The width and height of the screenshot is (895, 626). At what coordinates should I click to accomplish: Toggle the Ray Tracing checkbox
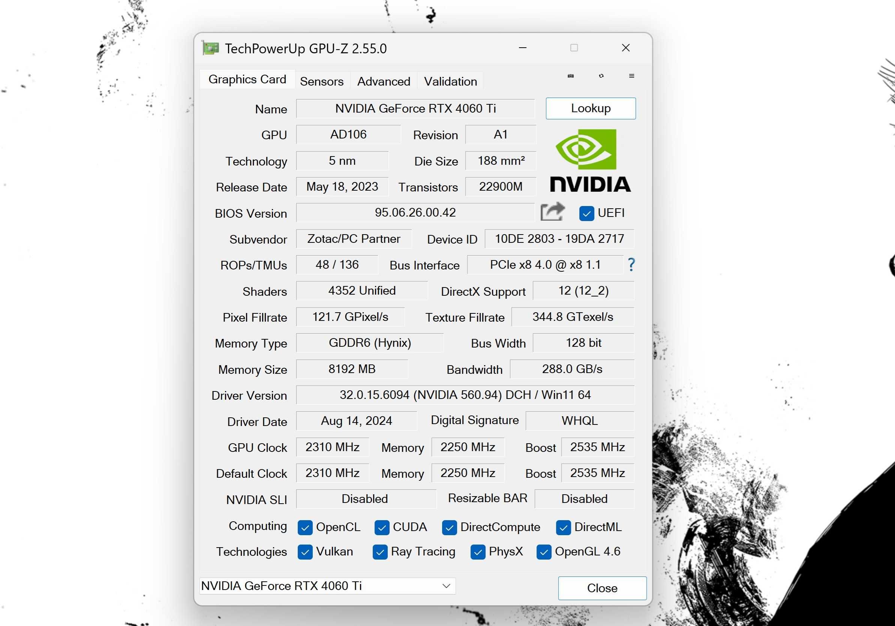coord(380,552)
